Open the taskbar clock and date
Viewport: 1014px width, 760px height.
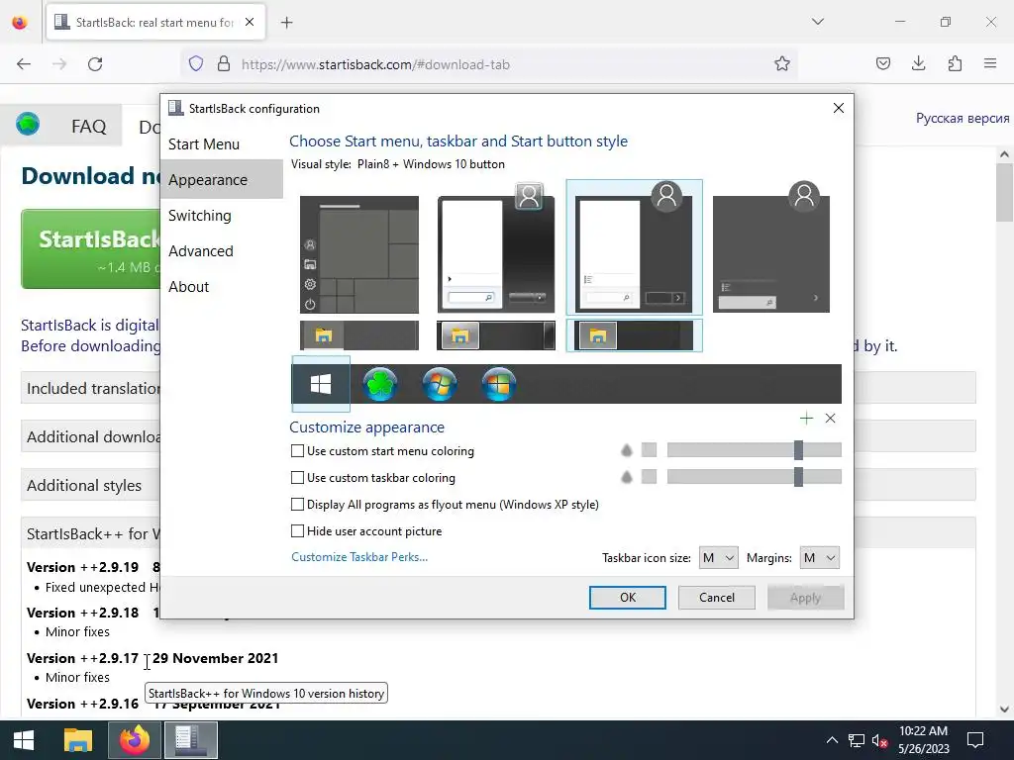coord(923,740)
